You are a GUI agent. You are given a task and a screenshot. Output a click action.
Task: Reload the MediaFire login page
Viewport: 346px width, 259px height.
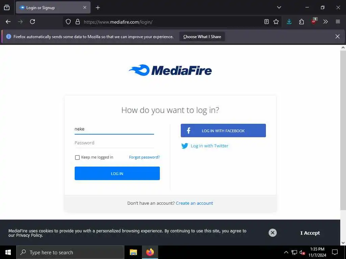coord(32,22)
